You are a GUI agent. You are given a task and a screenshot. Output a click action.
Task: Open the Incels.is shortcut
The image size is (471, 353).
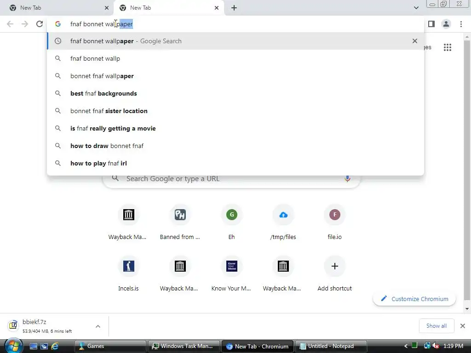pyautogui.click(x=128, y=274)
